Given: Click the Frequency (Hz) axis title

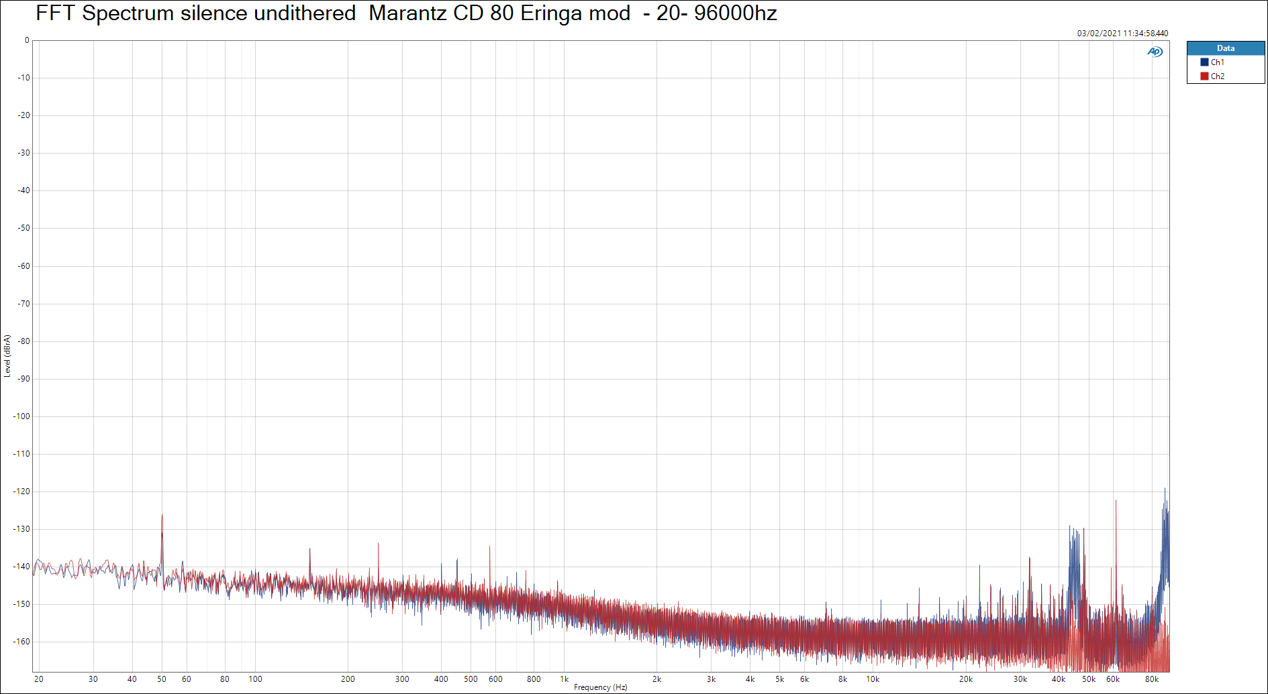Looking at the screenshot, I should [600, 687].
